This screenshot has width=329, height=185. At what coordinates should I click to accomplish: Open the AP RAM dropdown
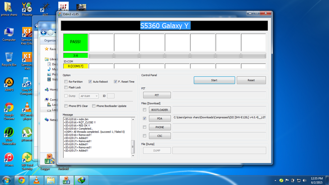pyautogui.click(x=89, y=96)
